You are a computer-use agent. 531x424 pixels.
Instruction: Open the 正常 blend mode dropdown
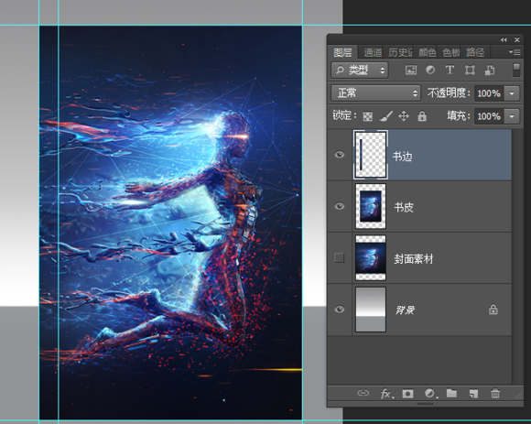click(x=376, y=93)
